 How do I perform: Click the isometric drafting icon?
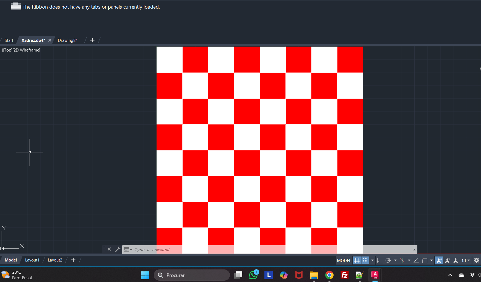[x=402, y=260]
